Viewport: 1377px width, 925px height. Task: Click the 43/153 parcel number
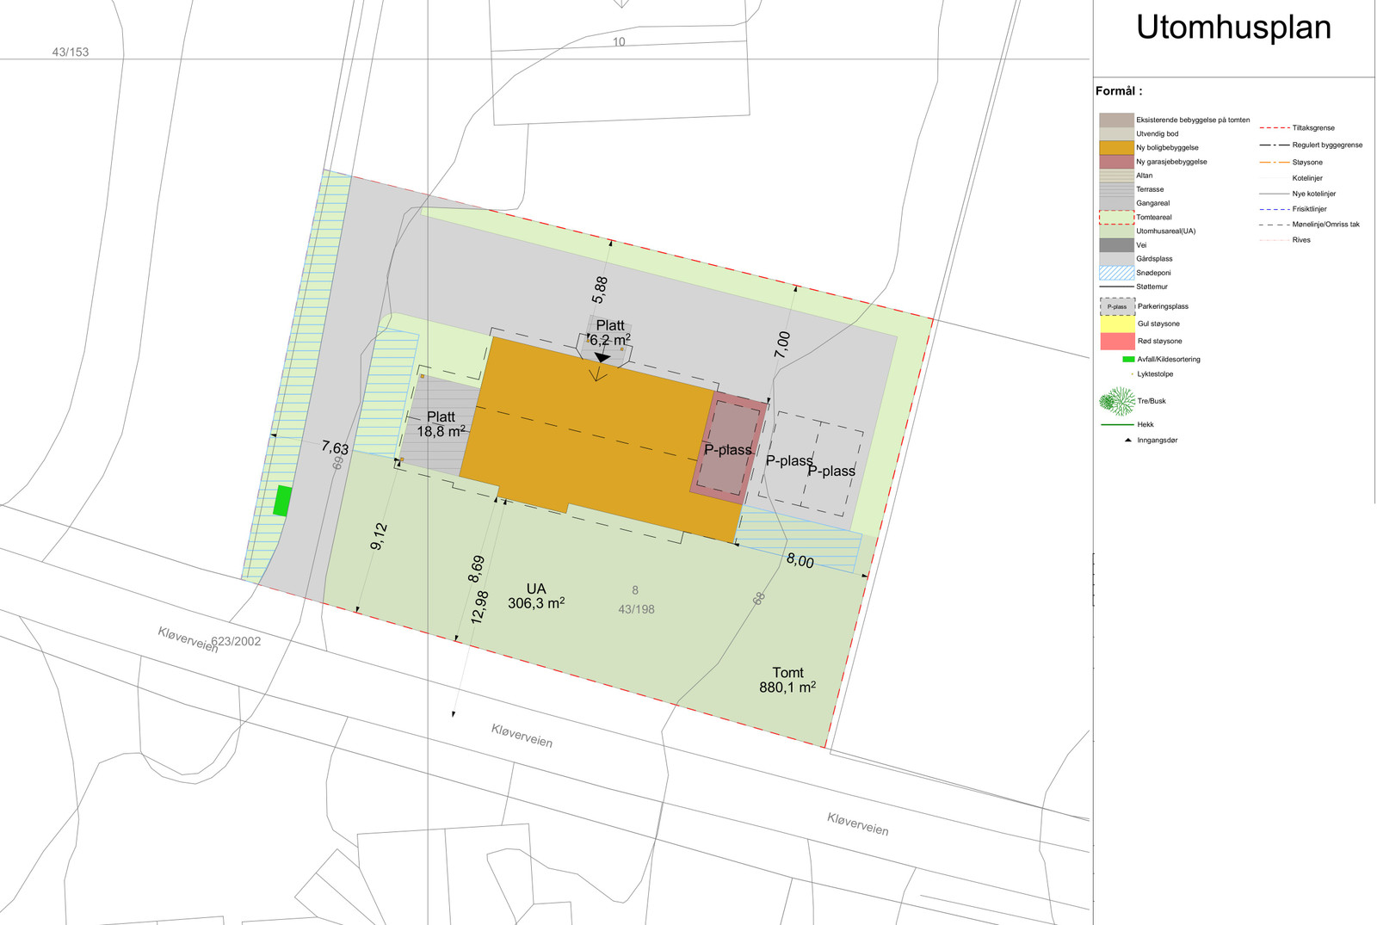[x=71, y=52]
